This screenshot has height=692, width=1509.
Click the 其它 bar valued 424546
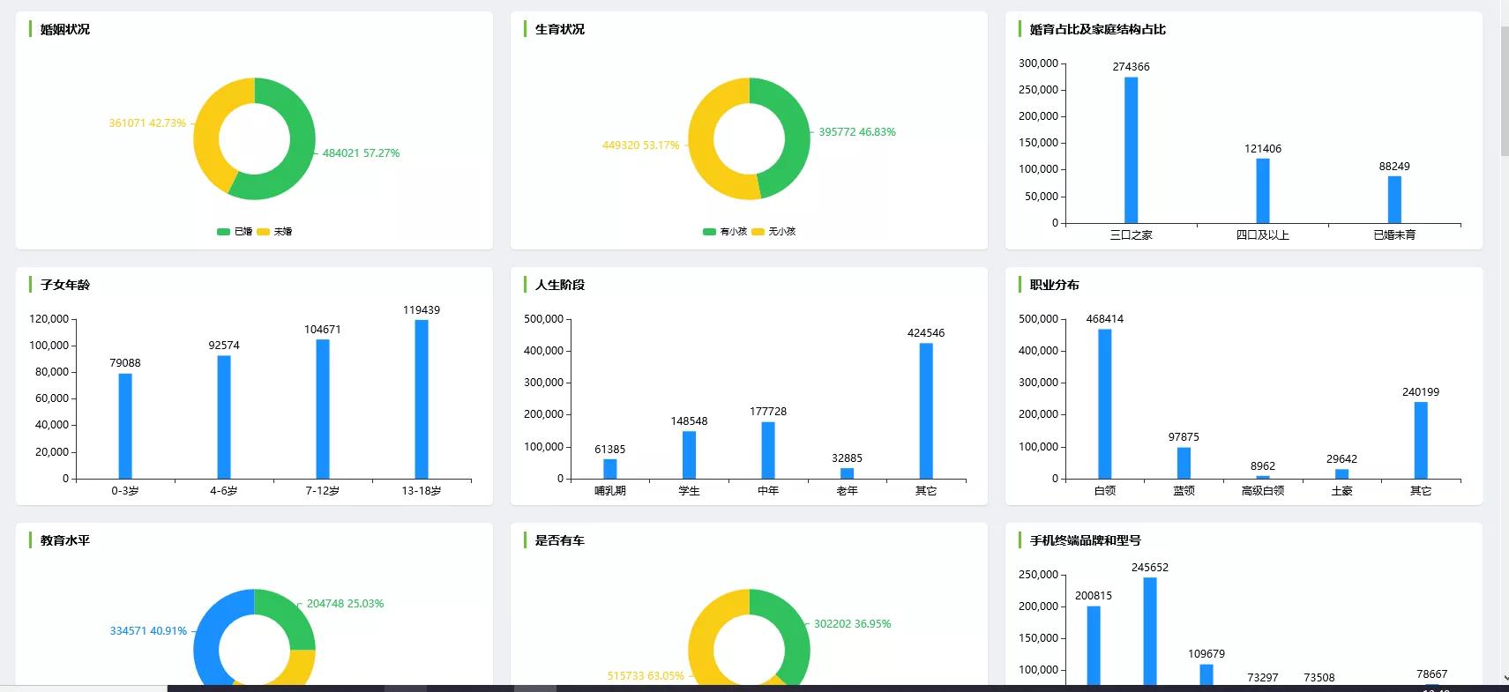click(x=926, y=411)
